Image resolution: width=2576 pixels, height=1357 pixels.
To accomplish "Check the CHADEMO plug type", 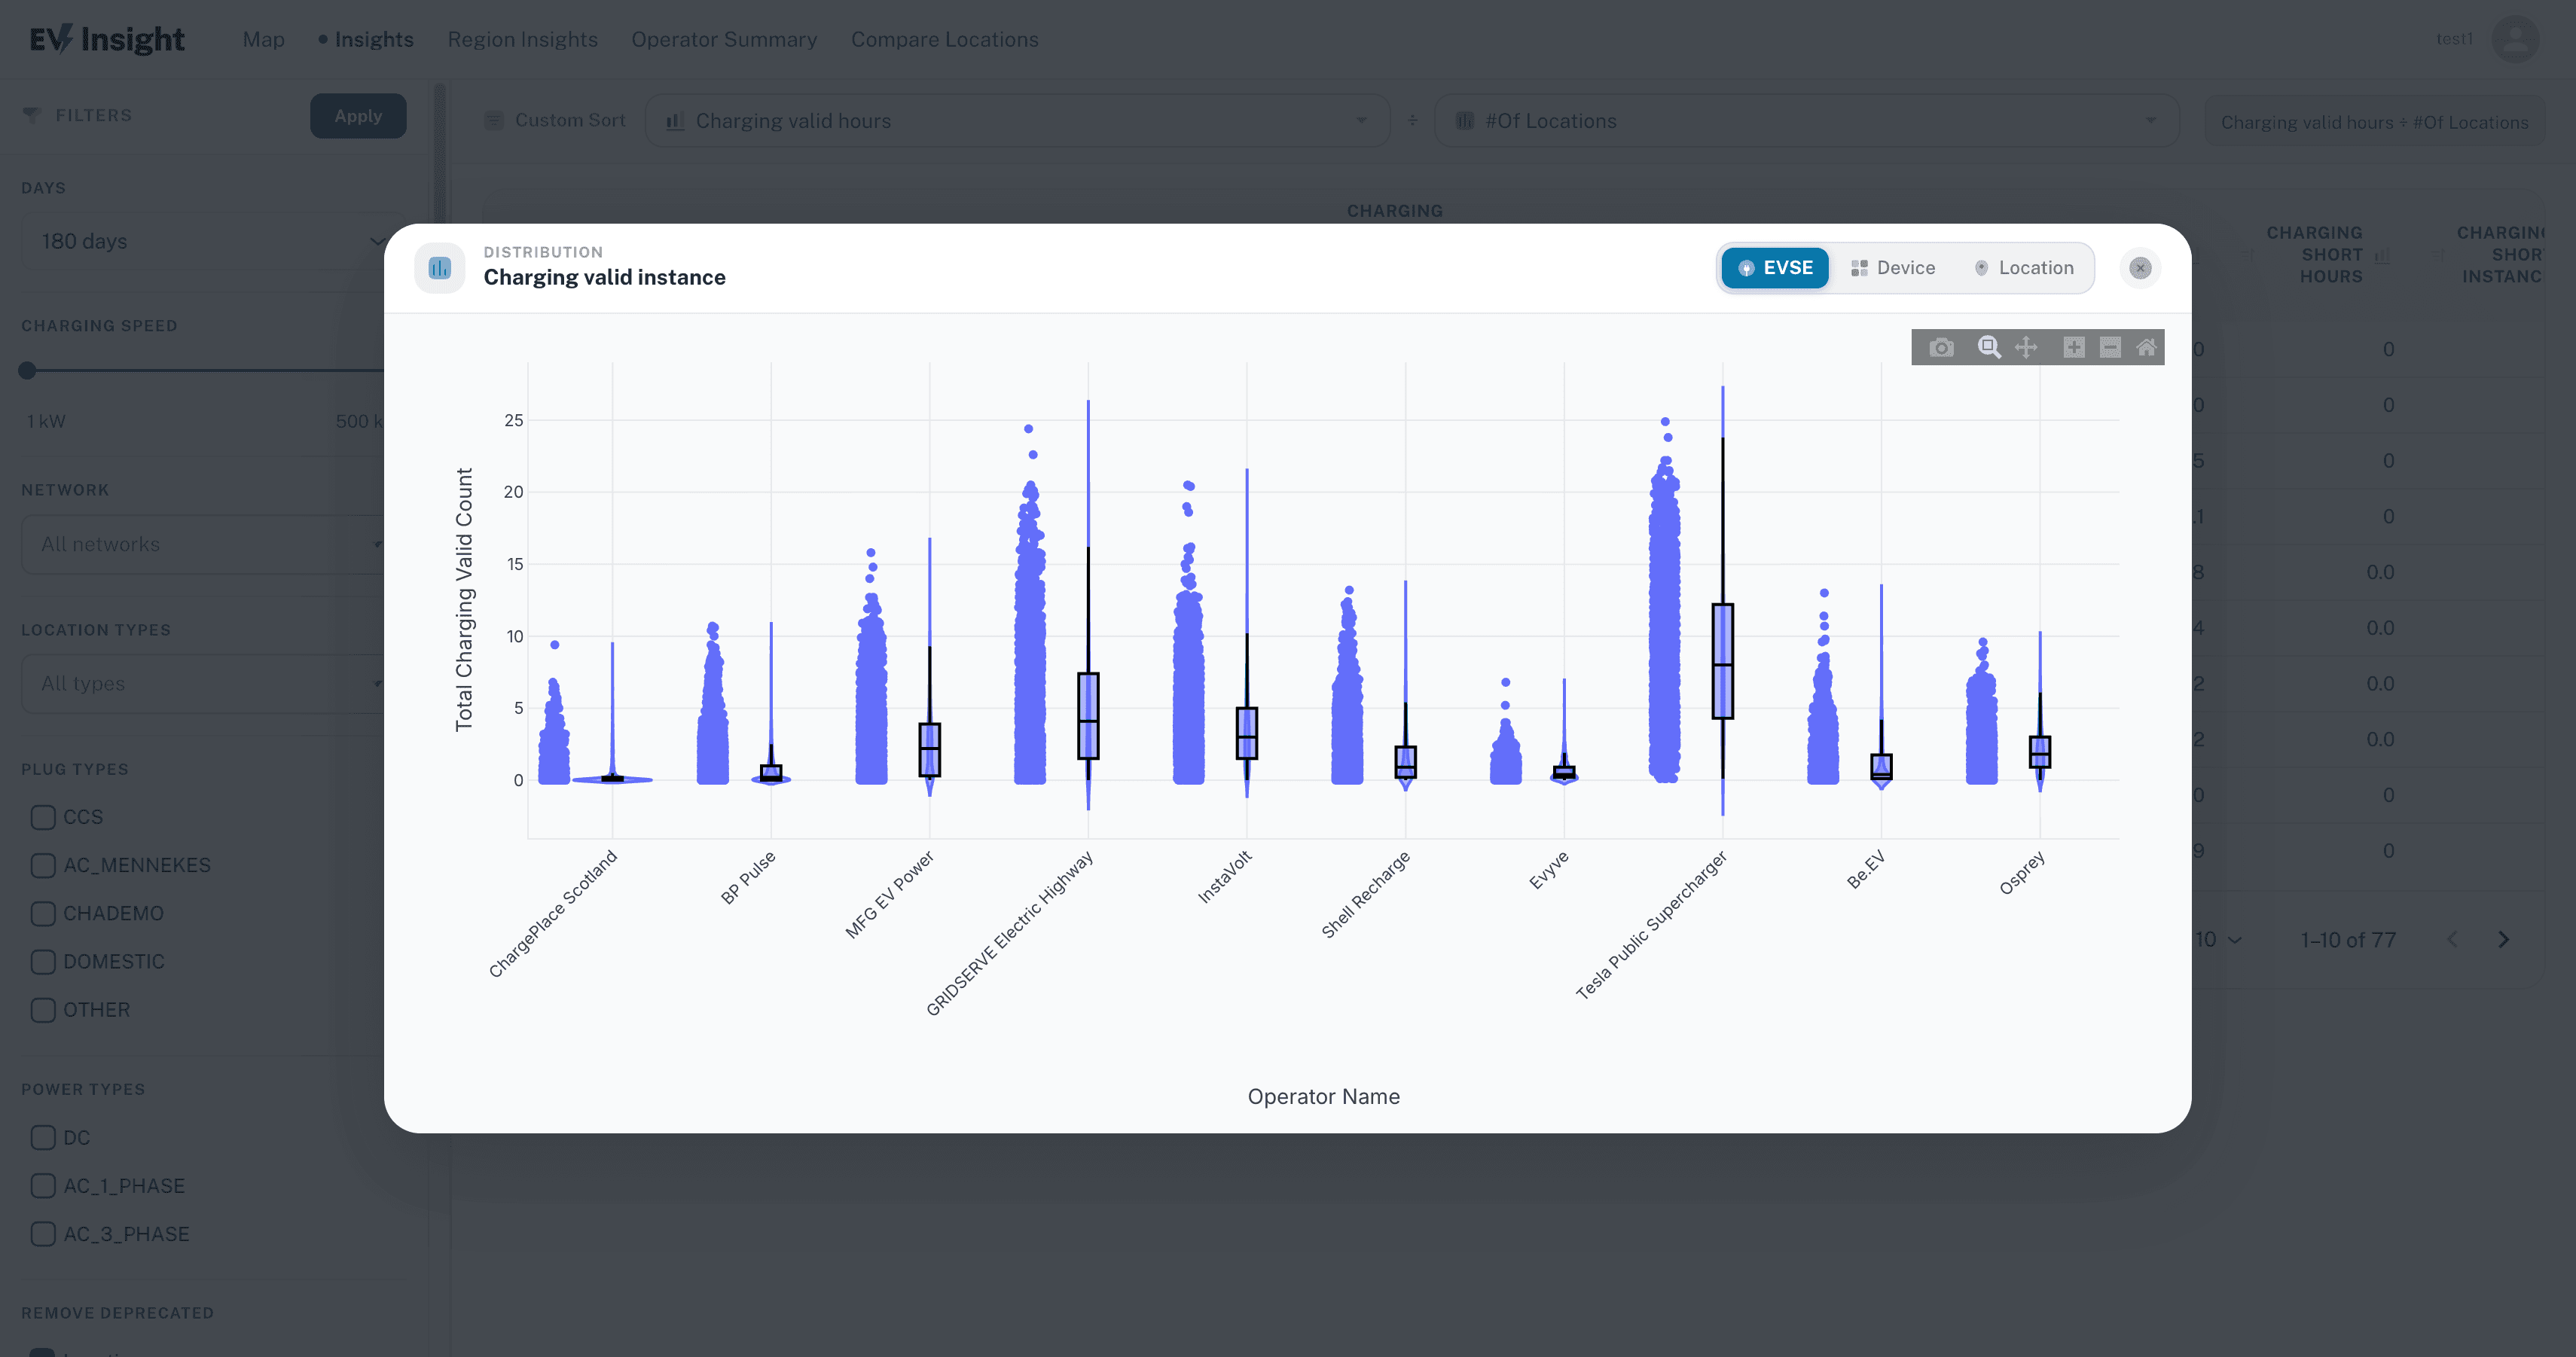I will coord(43,913).
